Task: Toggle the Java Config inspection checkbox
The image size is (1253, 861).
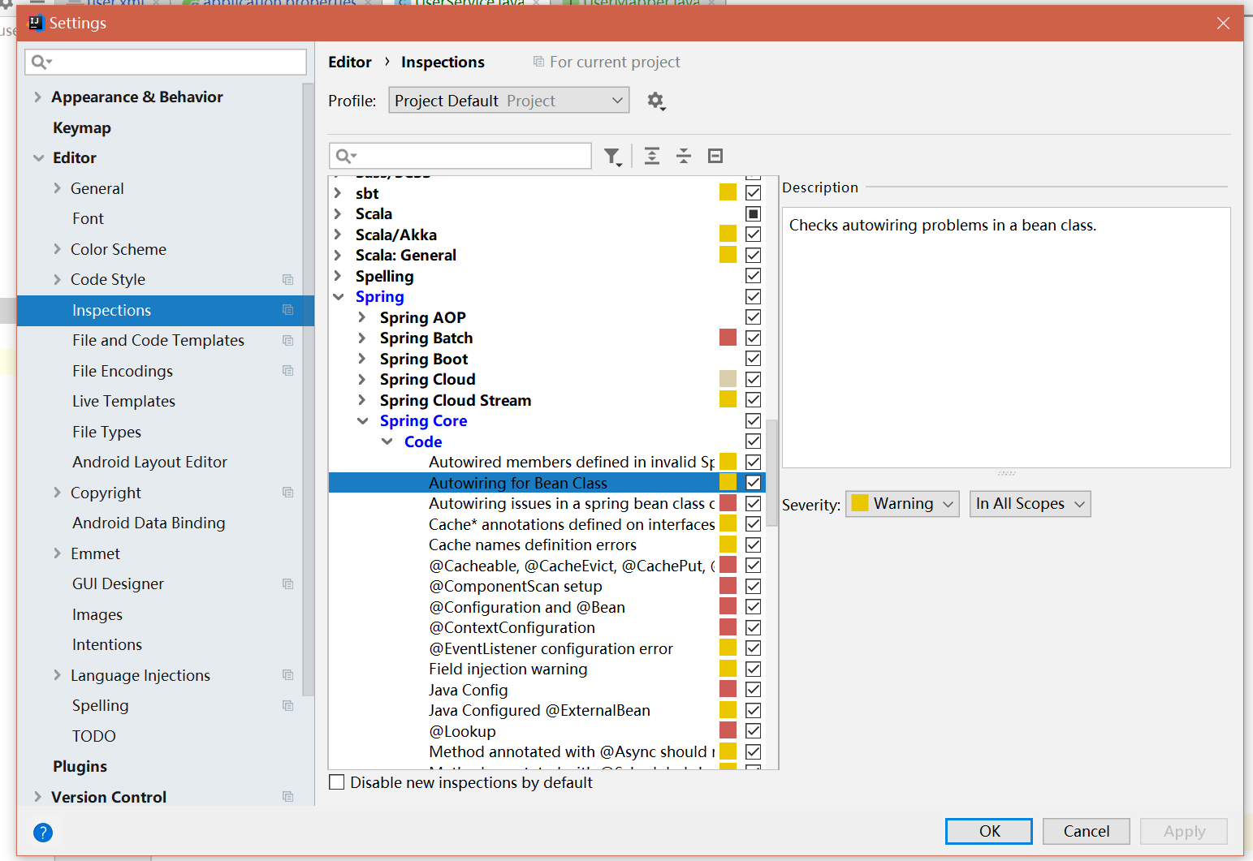Action: (x=754, y=690)
